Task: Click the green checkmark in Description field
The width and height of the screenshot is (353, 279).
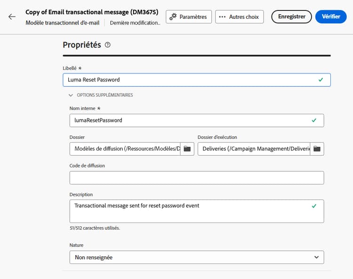Action: [314, 206]
